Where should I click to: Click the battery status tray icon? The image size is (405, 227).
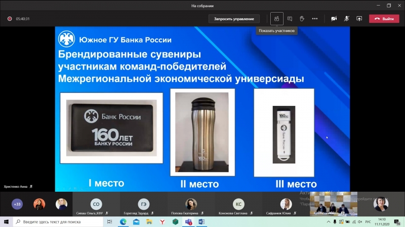coord(348,221)
